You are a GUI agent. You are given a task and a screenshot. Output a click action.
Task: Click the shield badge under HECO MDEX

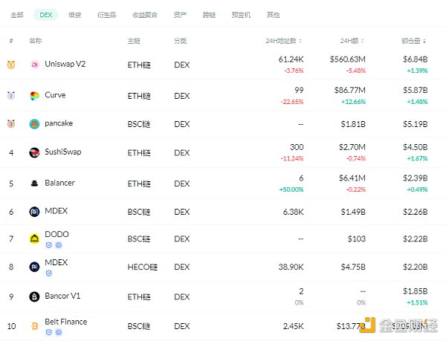coord(48,273)
